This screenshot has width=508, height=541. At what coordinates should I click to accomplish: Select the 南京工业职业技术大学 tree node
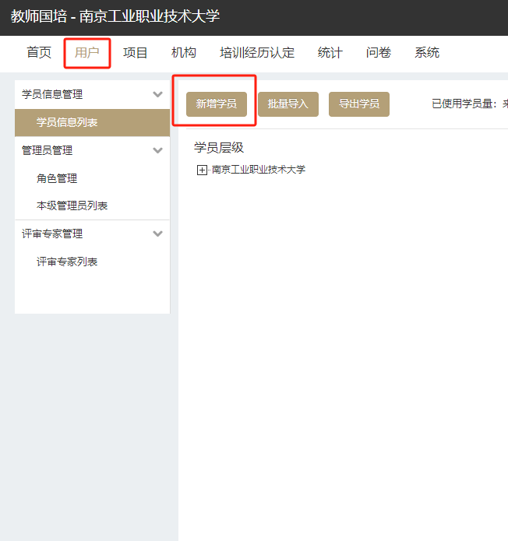pyautogui.click(x=259, y=170)
